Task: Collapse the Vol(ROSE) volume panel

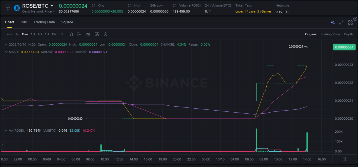Action: (x=6, y=130)
